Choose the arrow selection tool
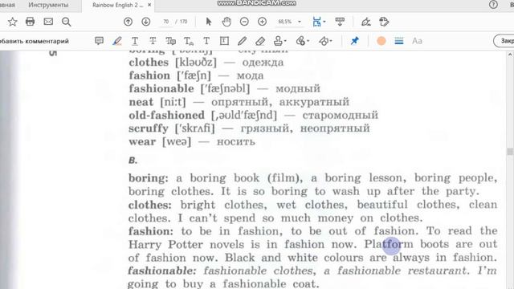The height and width of the screenshot is (289, 514). [209, 22]
